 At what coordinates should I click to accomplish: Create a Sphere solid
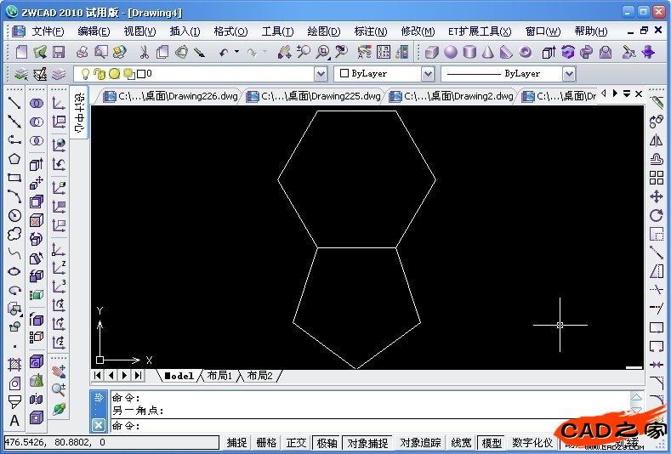[x=450, y=52]
